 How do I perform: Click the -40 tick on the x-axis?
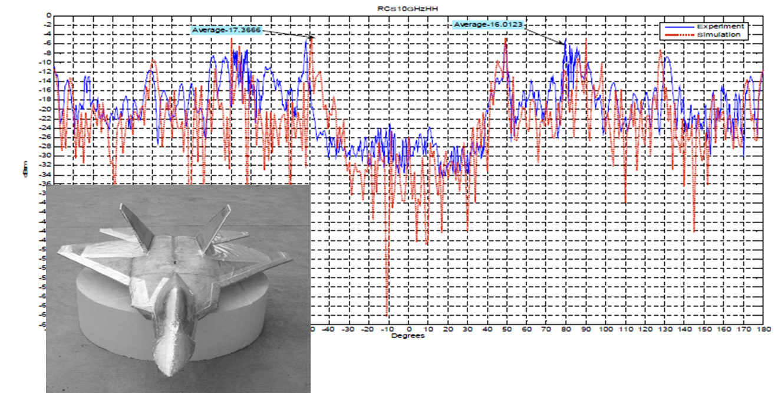click(x=329, y=329)
